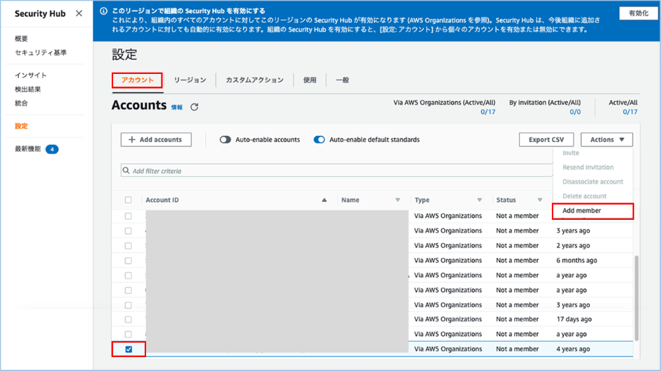Uncheck the selected bottom account row checkbox
The width and height of the screenshot is (661, 371).
[x=129, y=349]
